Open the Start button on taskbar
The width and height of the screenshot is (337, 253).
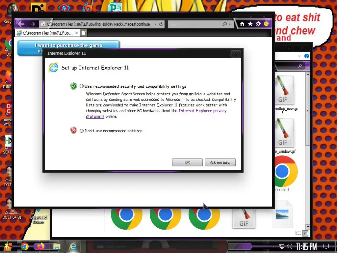pos(7,246)
